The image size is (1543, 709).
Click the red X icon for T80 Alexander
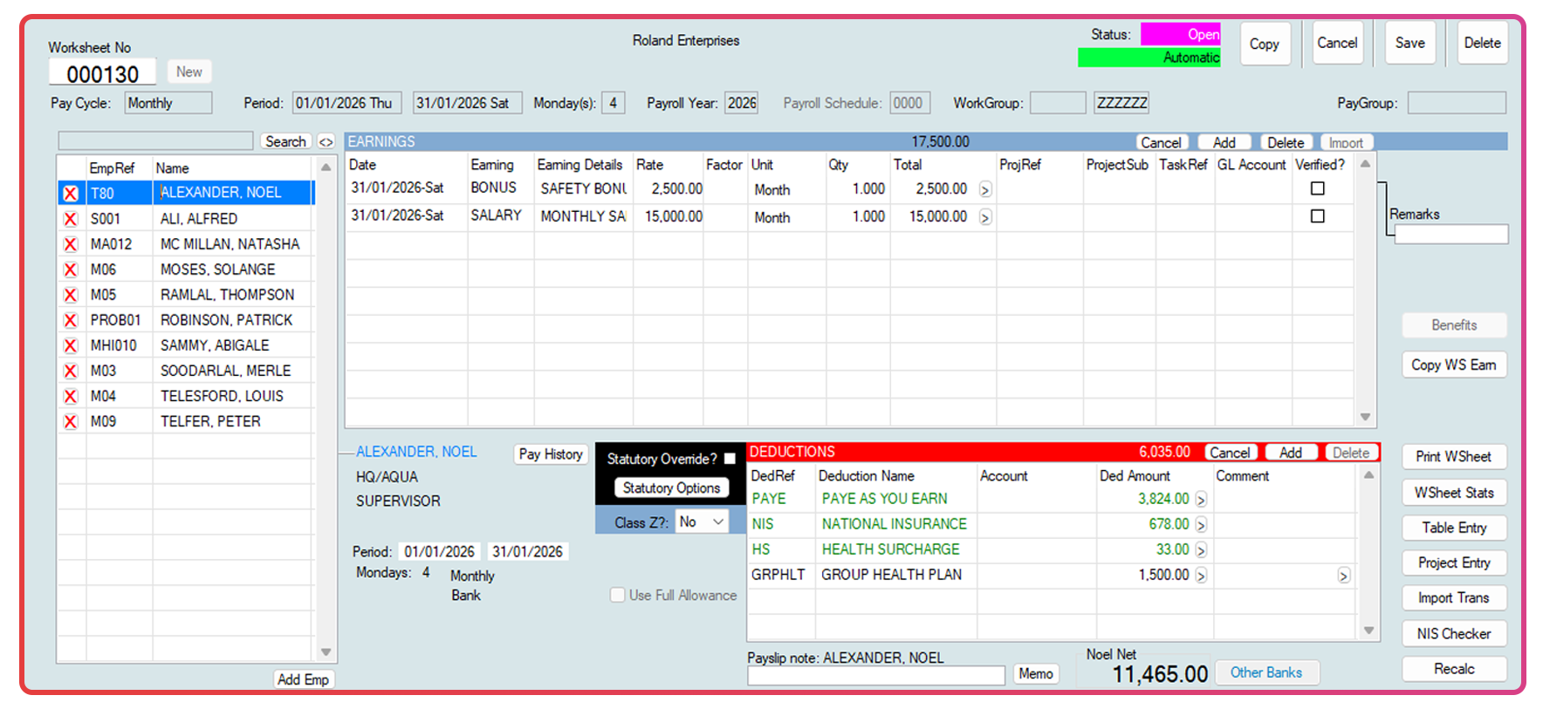pos(71,194)
